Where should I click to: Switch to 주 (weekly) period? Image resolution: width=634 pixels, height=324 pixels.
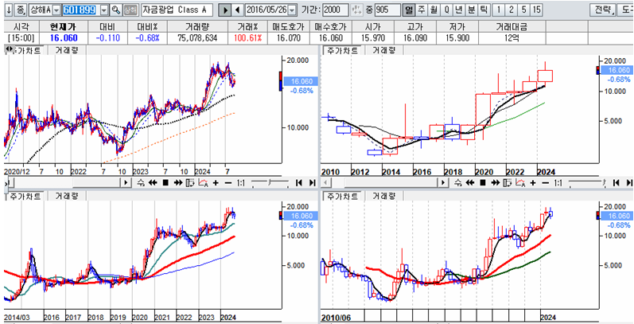point(422,10)
